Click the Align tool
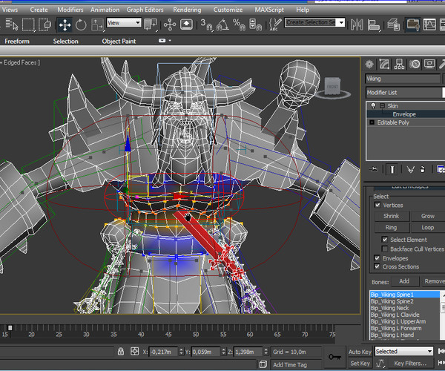This screenshot has width=445, height=371. [374, 24]
